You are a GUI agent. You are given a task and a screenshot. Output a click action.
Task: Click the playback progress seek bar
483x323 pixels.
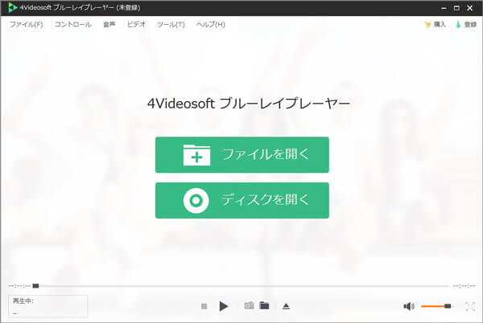242,286
